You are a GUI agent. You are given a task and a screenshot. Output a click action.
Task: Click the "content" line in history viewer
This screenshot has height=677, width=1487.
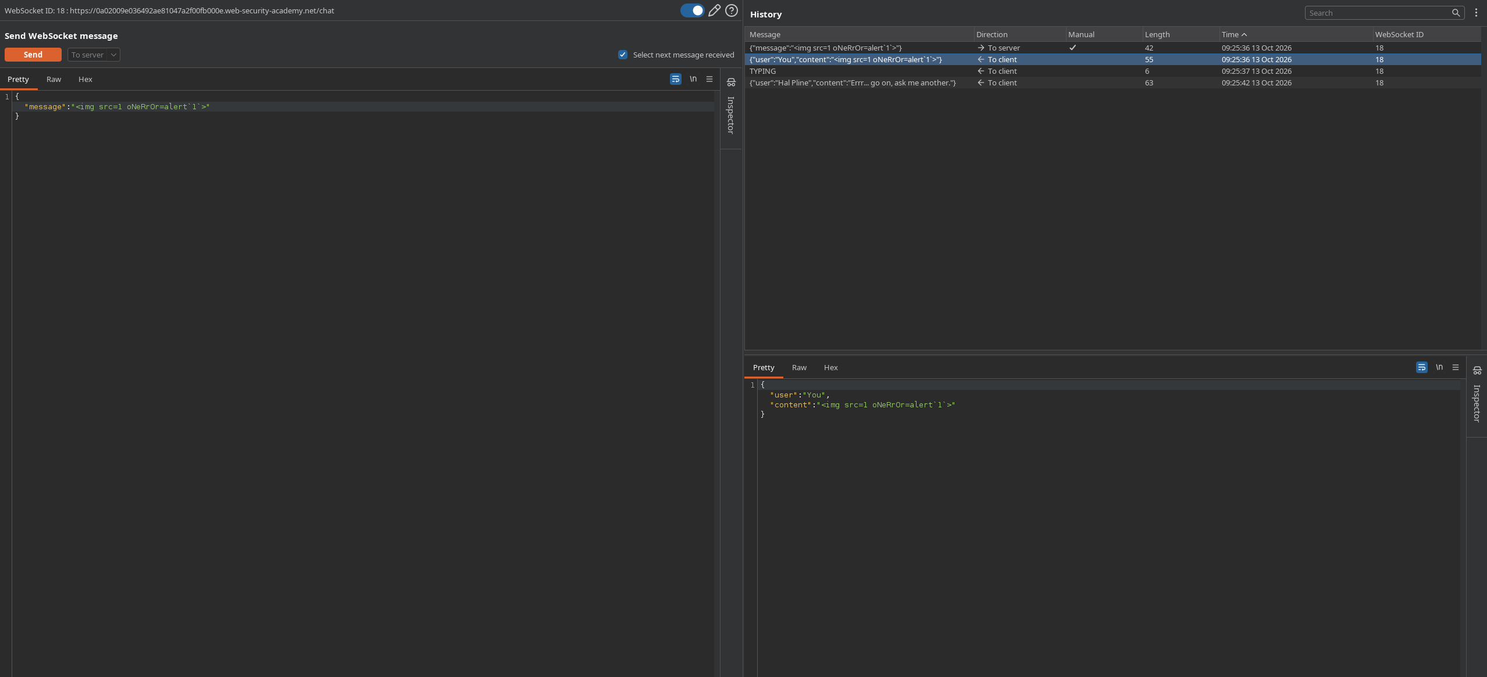862,404
